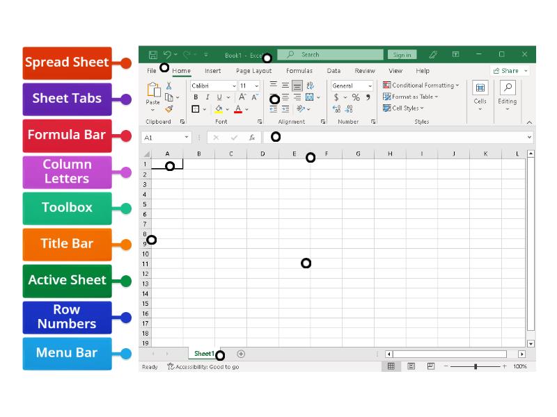This screenshot has width=557, height=417.
Task: Click the Conditional Formatting icon
Action: 387,85
